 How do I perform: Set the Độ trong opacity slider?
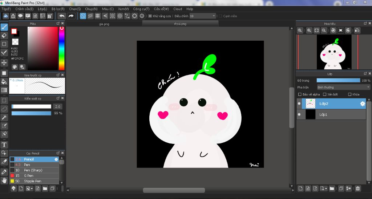[x=338, y=80]
